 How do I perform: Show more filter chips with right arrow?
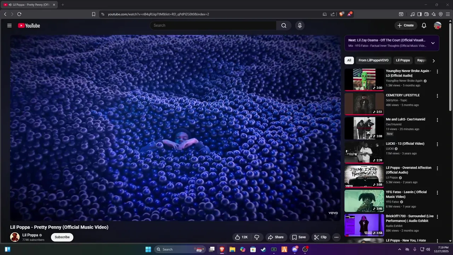point(434,61)
